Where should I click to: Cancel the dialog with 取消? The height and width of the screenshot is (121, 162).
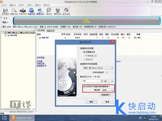(107, 102)
